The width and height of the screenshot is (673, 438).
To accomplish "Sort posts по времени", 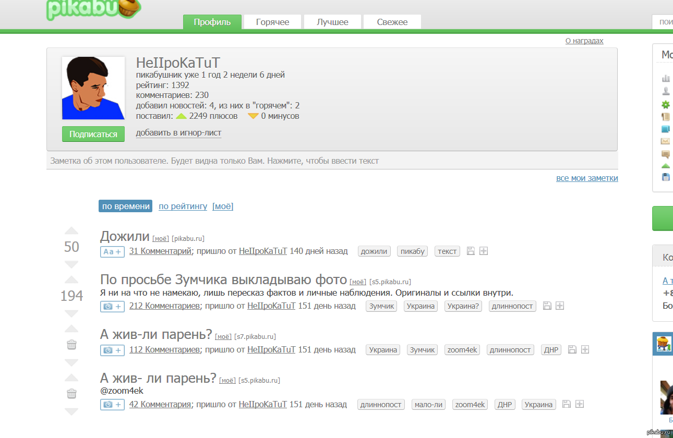I will (126, 206).
